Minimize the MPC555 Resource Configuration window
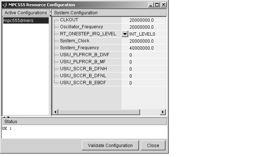The height and width of the screenshot is (157, 272). (151, 5)
